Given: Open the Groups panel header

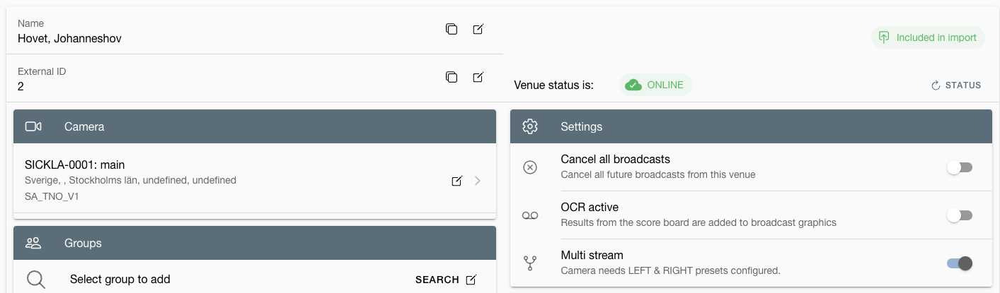Looking at the screenshot, I should pos(255,243).
